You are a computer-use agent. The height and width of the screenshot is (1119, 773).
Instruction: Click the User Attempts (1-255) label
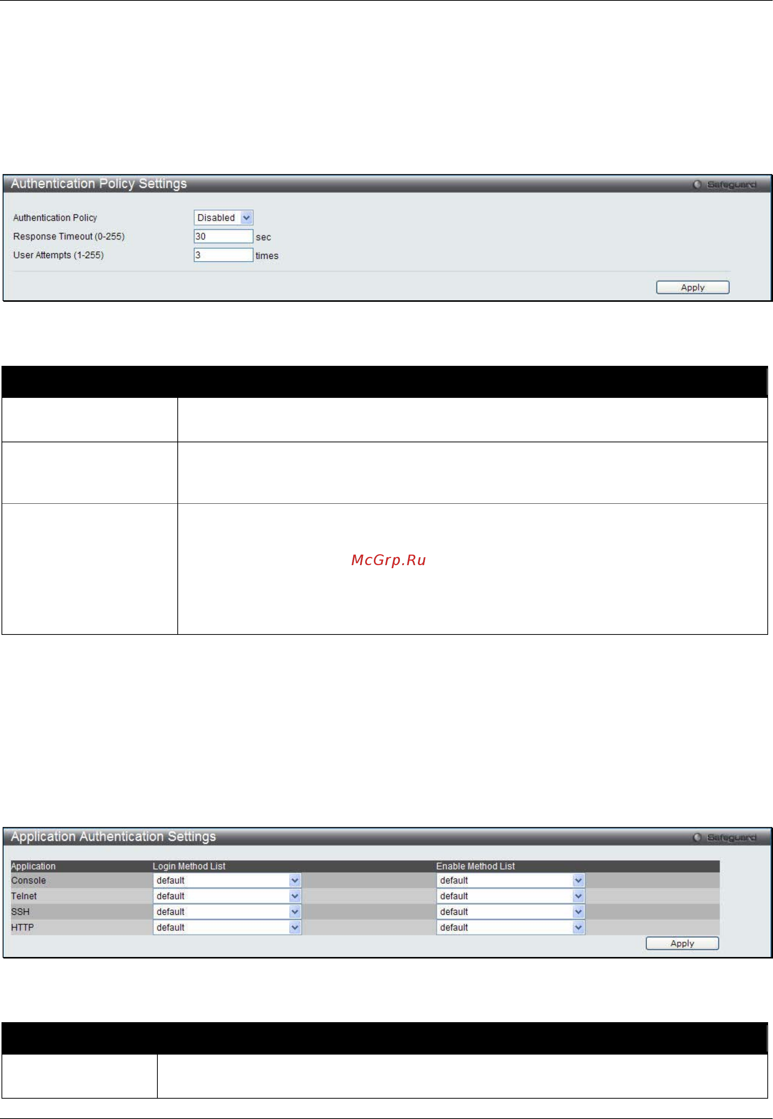59,255
